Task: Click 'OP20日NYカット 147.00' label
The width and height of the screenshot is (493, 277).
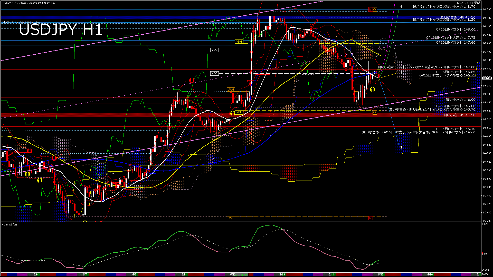Action: [x=456, y=67]
